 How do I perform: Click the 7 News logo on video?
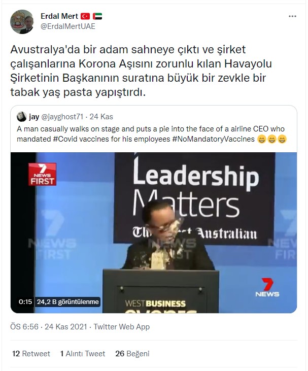pyautogui.click(x=267, y=287)
